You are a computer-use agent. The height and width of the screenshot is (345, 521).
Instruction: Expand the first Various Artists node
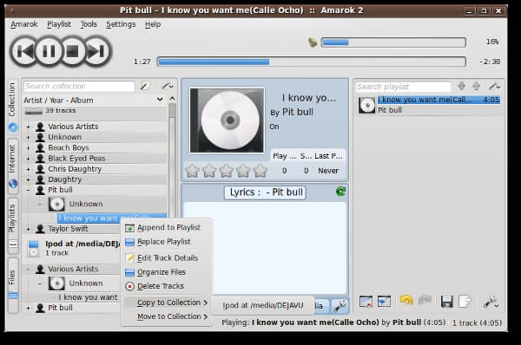click(29, 127)
